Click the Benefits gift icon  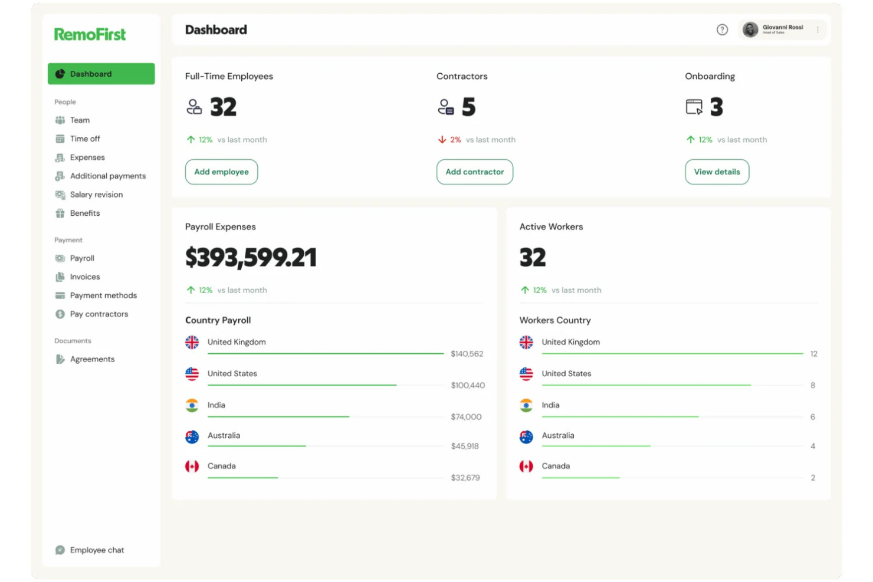click(61, 213)
